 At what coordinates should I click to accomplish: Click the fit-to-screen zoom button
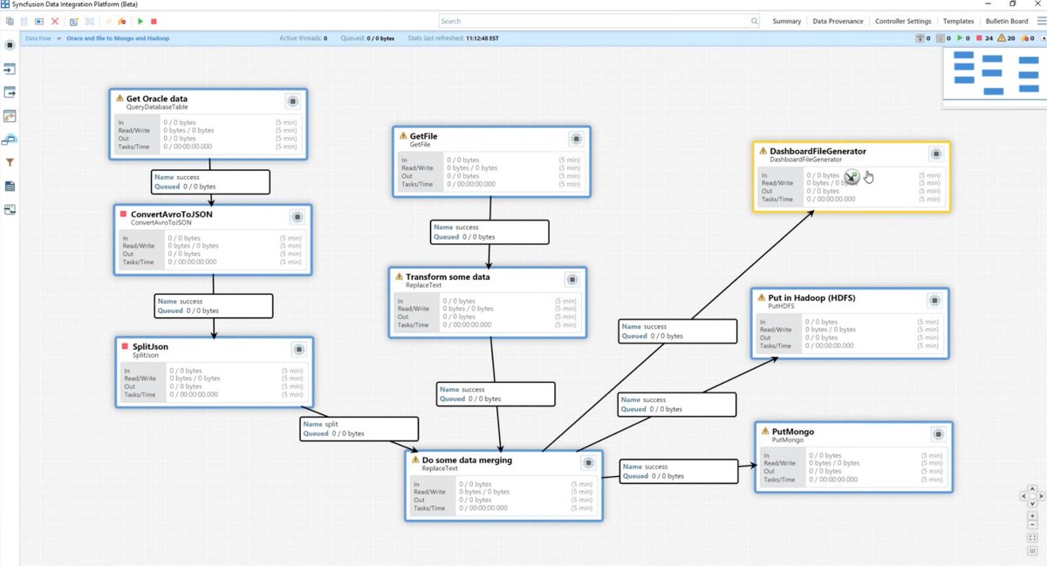click(1032, 538)
